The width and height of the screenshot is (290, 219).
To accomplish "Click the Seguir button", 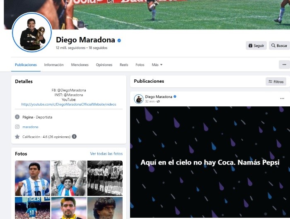I will (256, 45).
